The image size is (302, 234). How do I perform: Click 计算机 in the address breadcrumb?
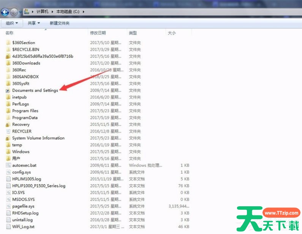tap(43, 12)
